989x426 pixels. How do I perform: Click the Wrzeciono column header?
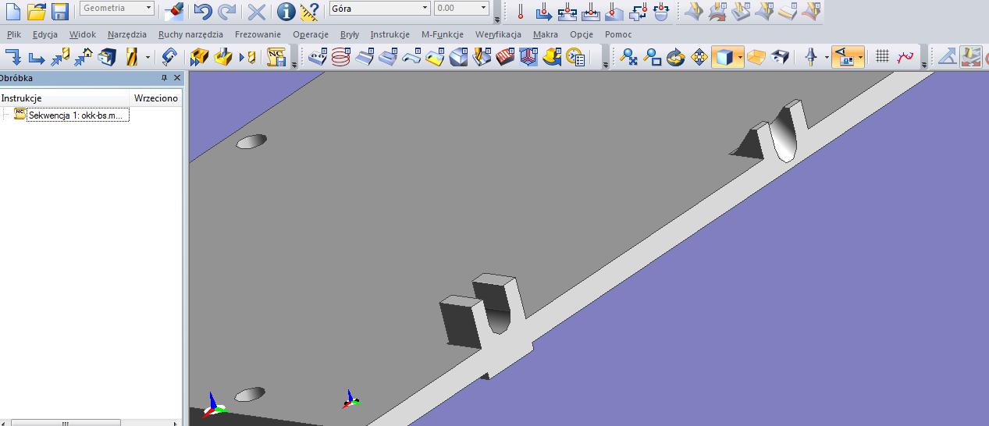click(156, 98)
